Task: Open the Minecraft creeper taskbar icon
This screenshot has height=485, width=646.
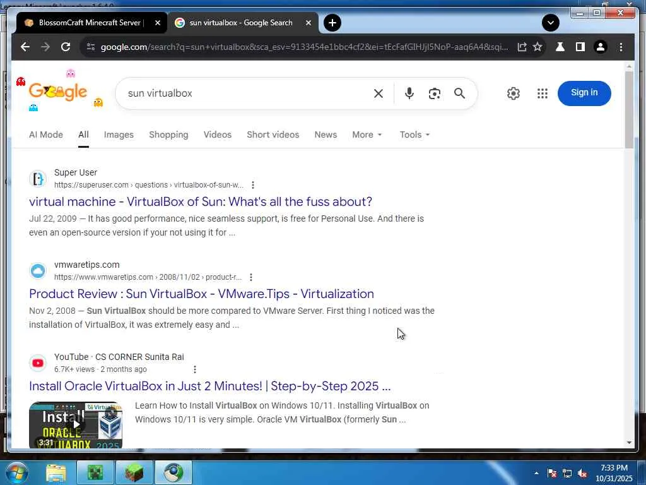Action: tap(95, 472)
